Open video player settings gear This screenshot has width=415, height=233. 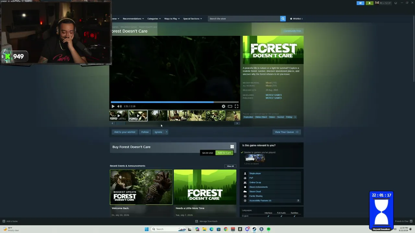[223, 106]
